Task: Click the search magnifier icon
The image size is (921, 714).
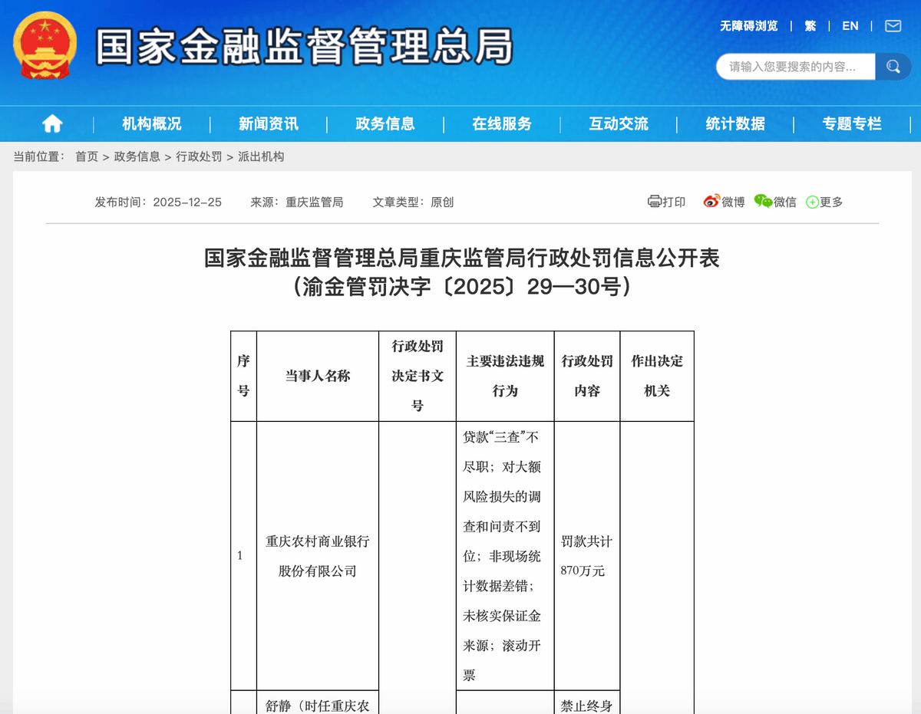Action: 893,67
